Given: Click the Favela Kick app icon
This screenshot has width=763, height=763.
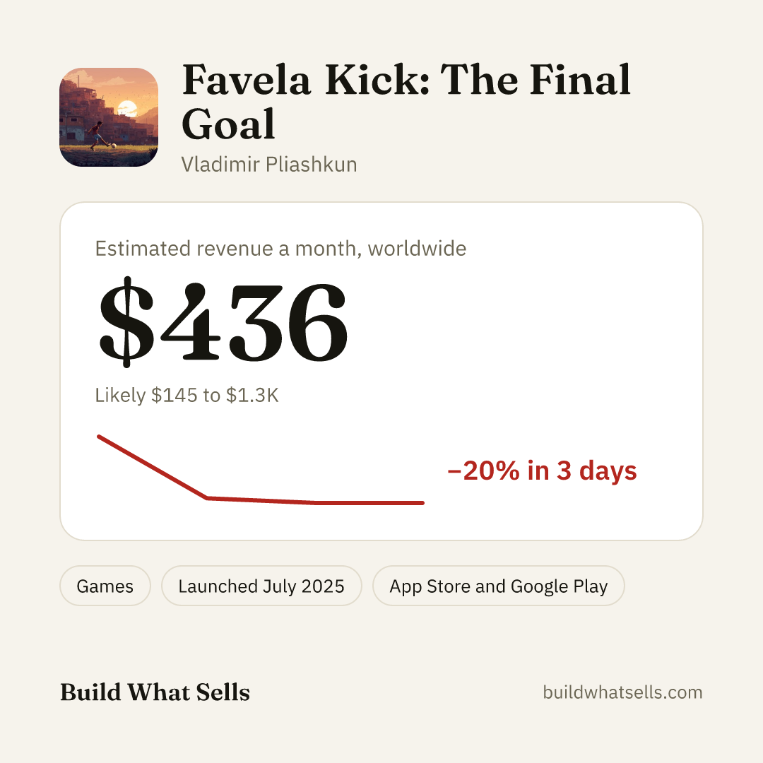Looking at the screenshot, I should pyautogui.click(x=109, y=117).
